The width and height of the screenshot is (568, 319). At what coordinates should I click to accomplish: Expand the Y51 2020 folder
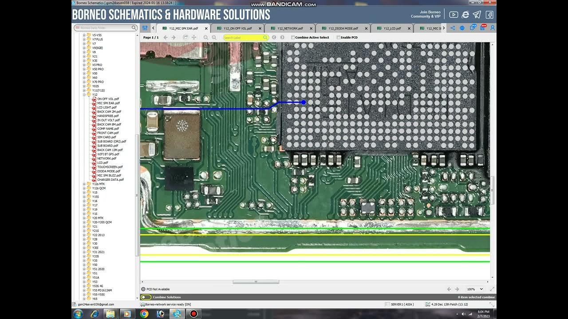[84, 269]
